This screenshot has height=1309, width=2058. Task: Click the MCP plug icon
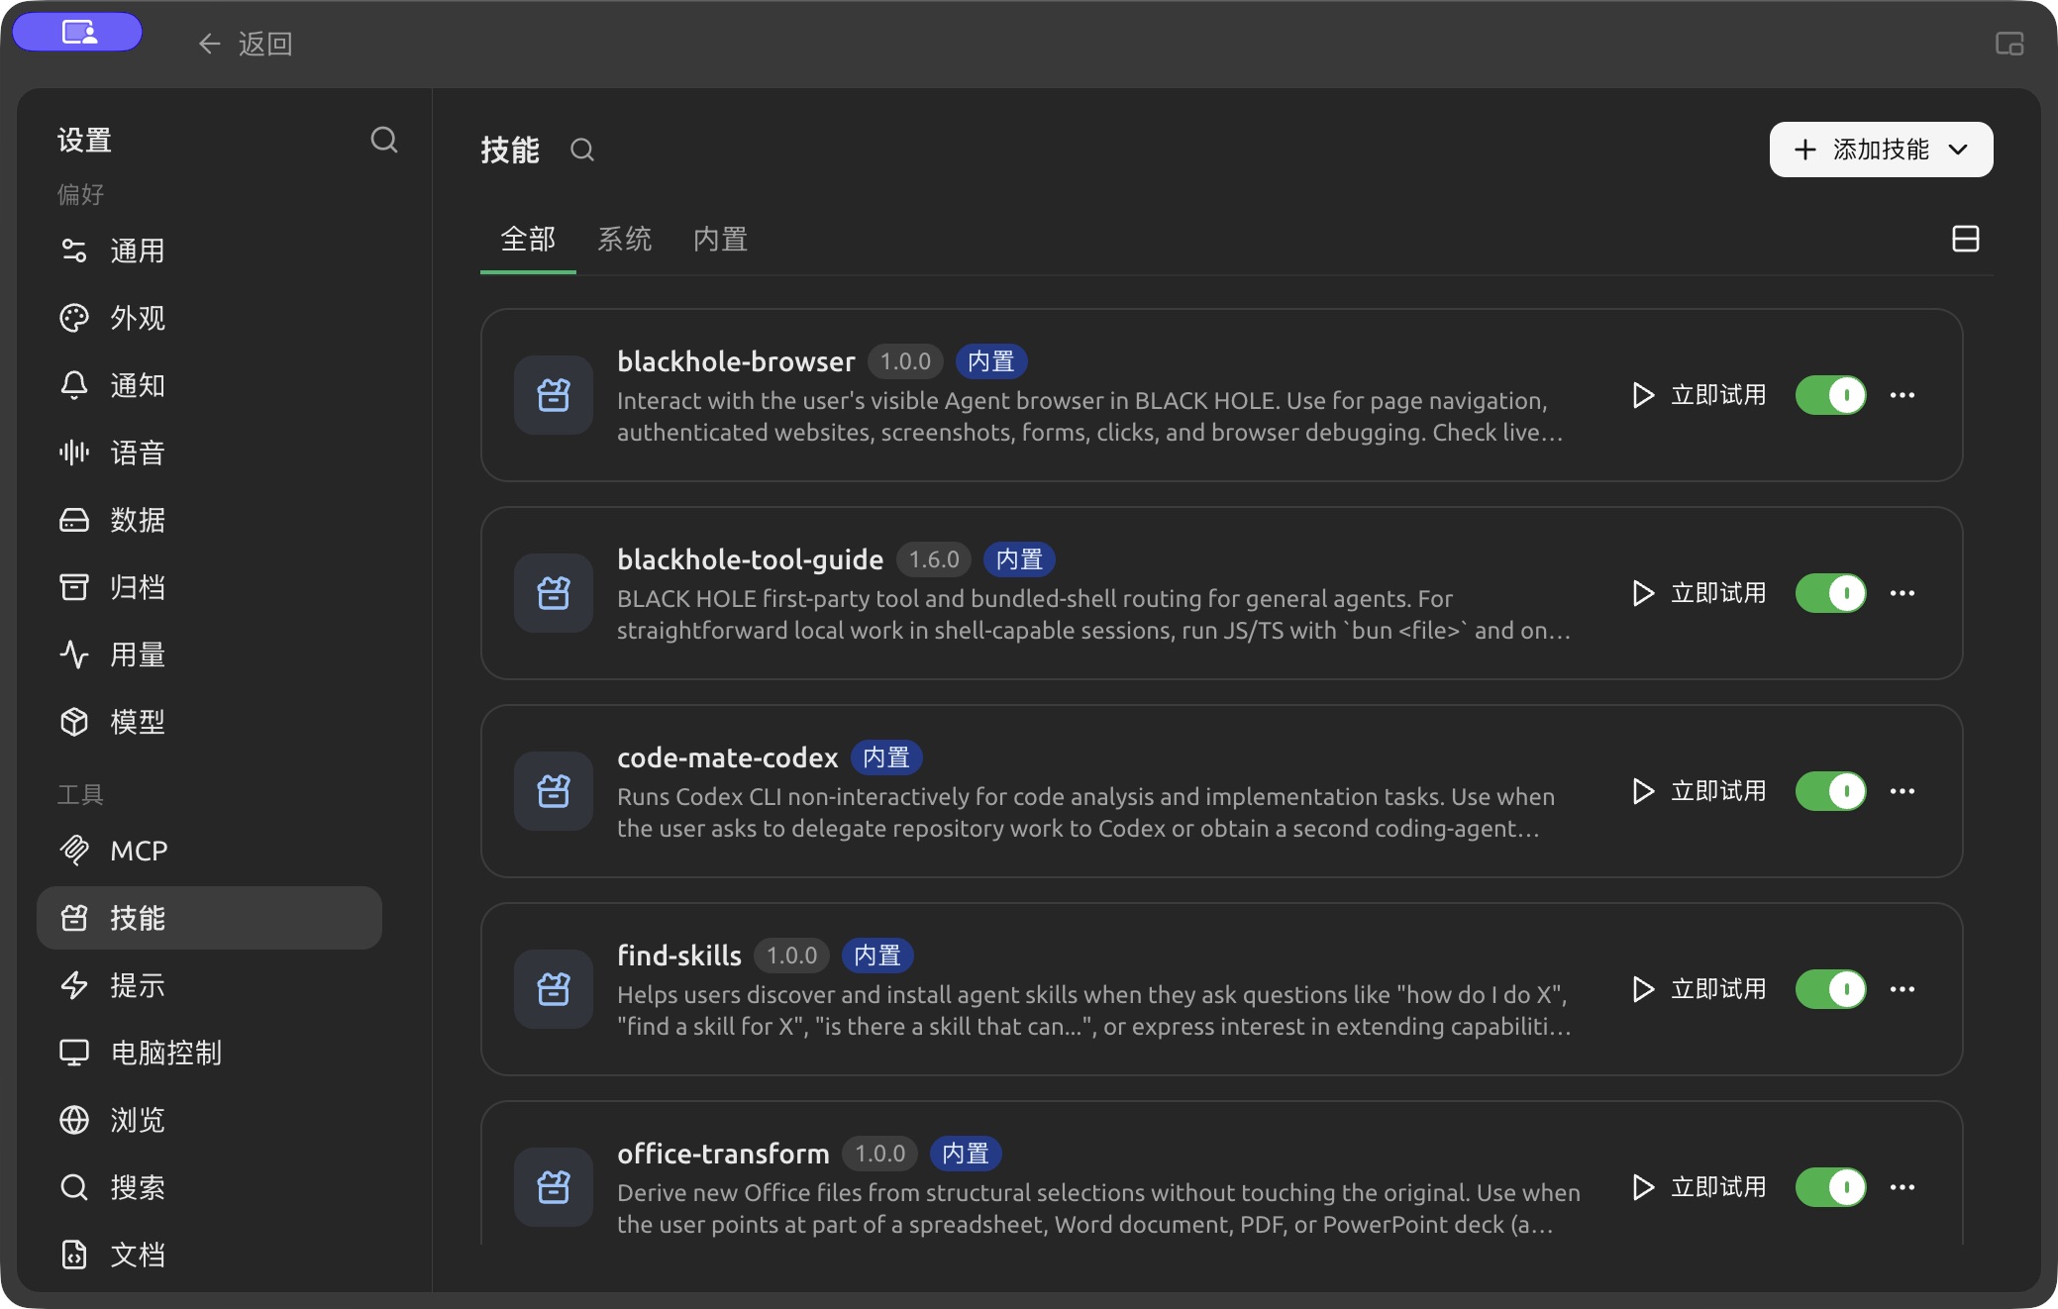(x=74, y=851)
